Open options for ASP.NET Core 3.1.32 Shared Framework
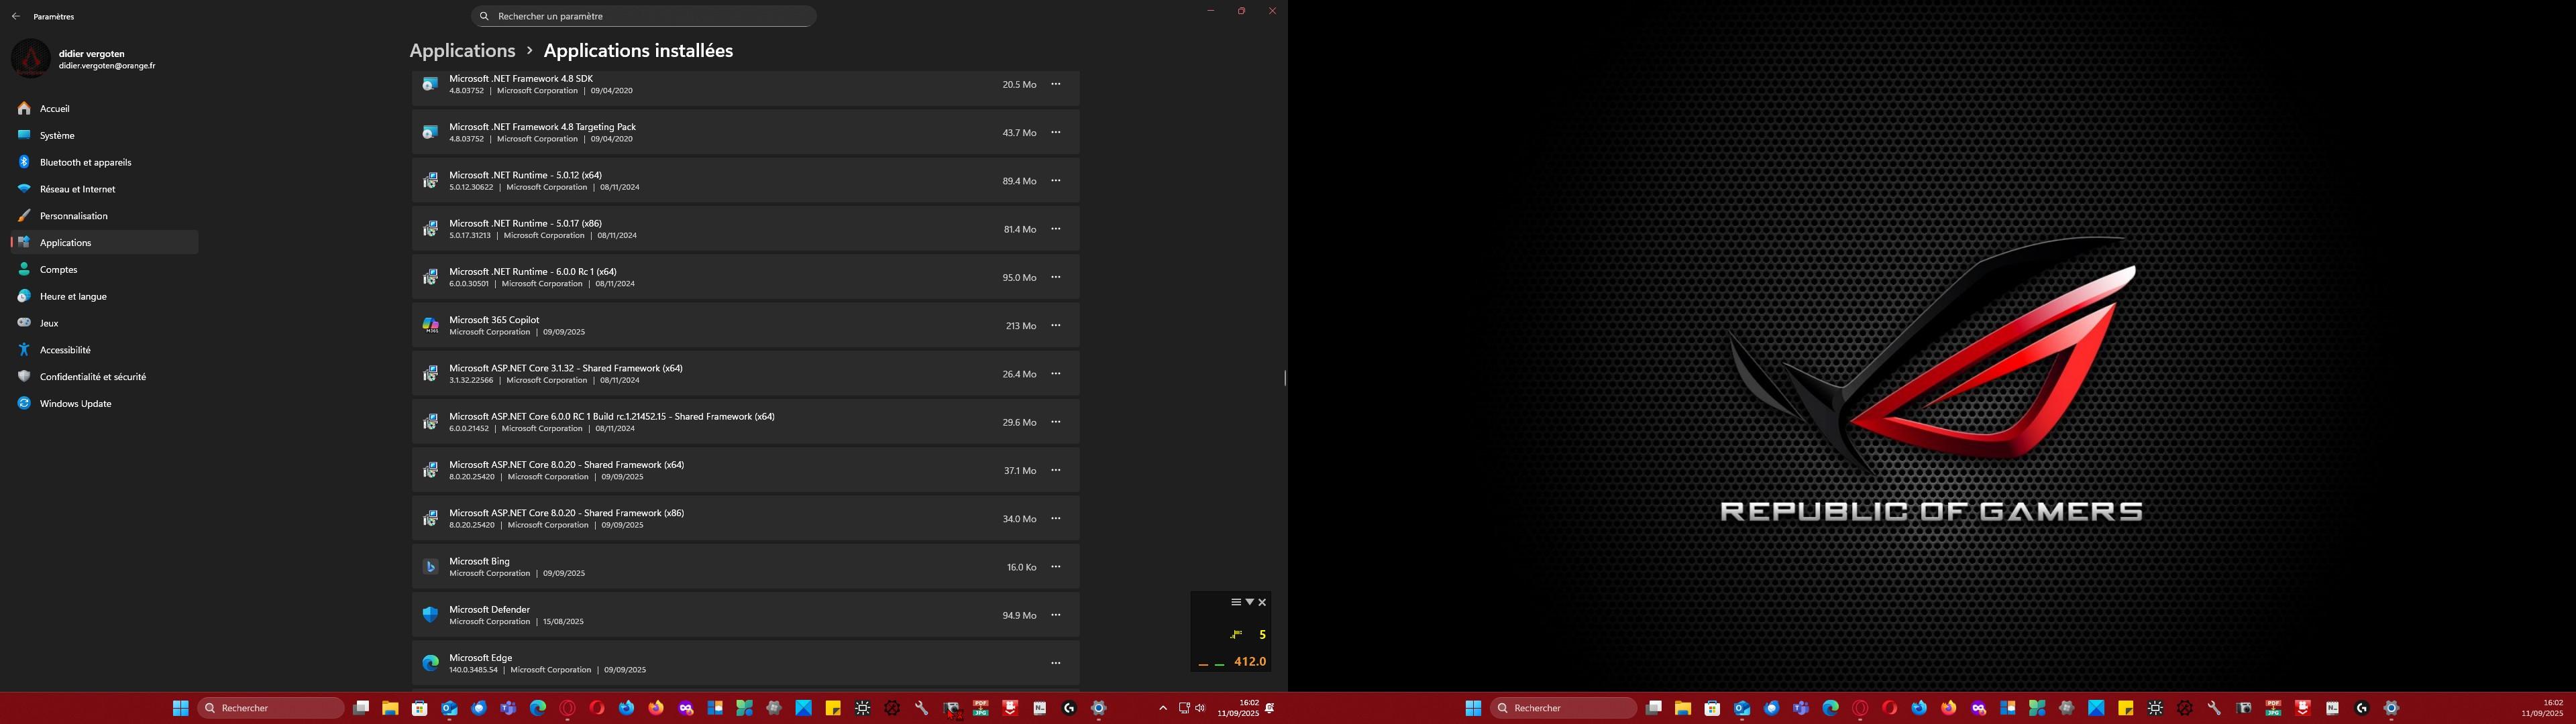The height and width of the screenshot is (724, 2576). tap(1055, 374)
